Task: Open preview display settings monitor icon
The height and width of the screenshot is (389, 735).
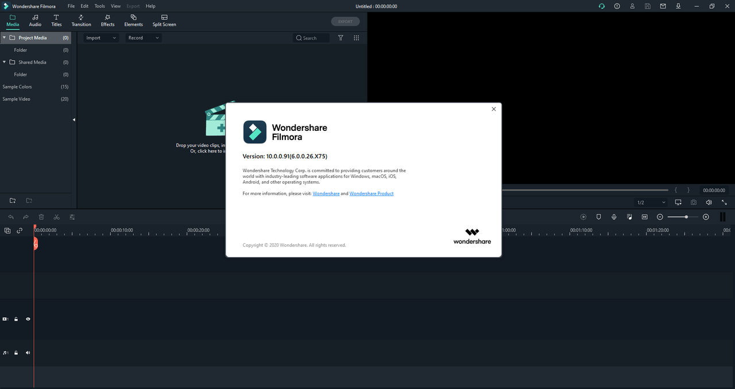Action: [x=678, y=203]
